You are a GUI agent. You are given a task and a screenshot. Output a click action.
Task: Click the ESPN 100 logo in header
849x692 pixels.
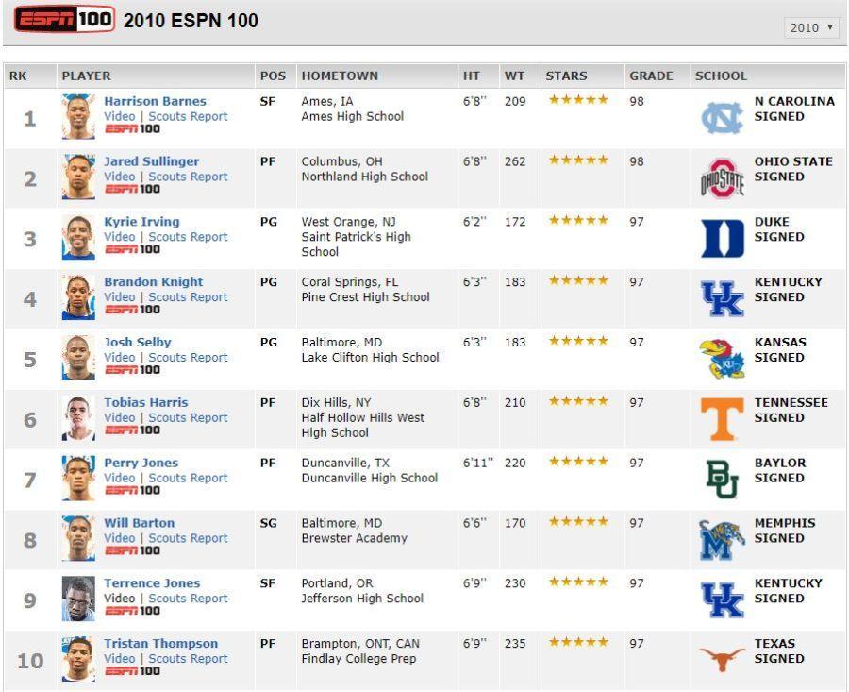pos(64,20)
